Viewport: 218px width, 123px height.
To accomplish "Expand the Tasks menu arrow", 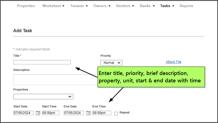I will click(173, 6).
